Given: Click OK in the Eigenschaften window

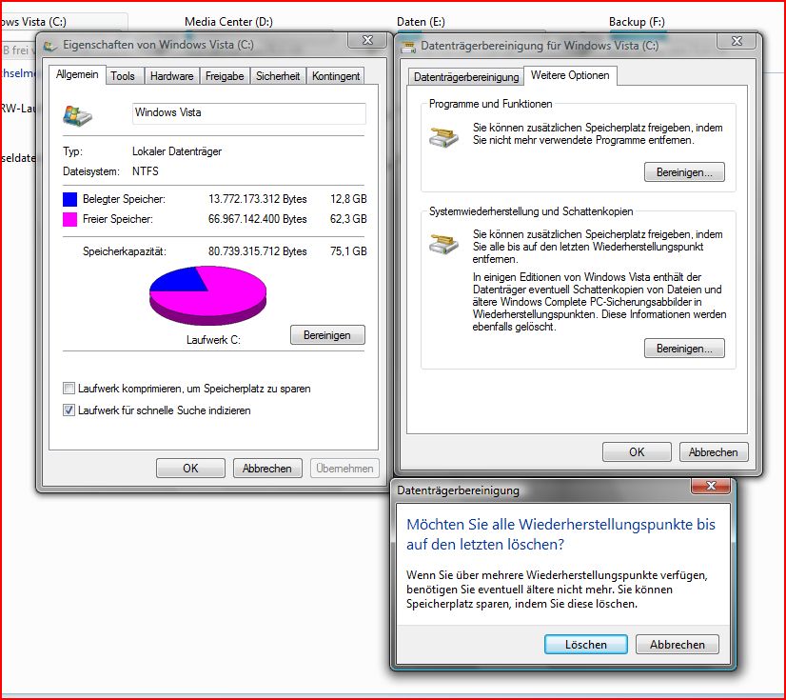Looking at the screenshot, I should click(190, 469).
